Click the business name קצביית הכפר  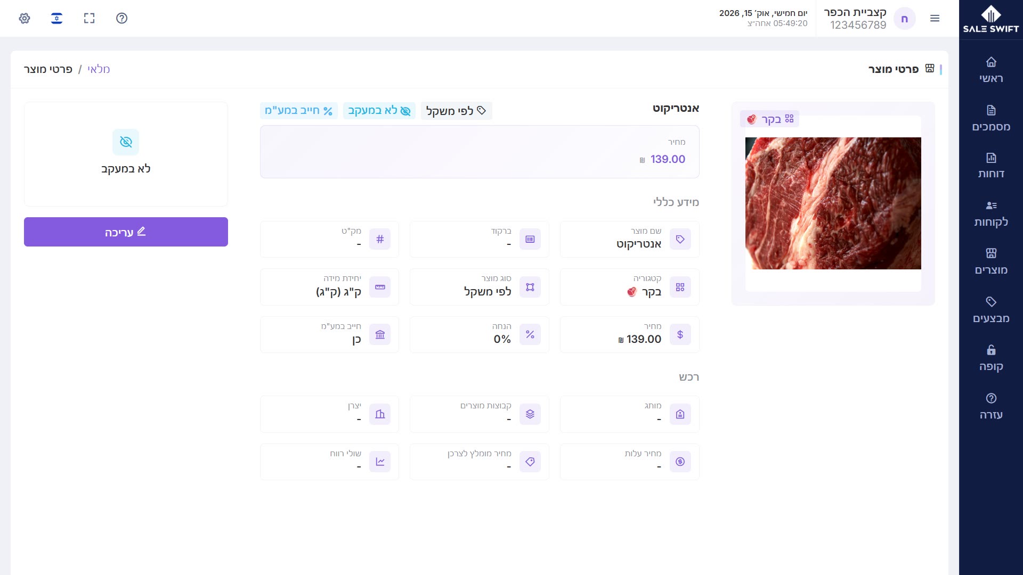click(855, 12)
